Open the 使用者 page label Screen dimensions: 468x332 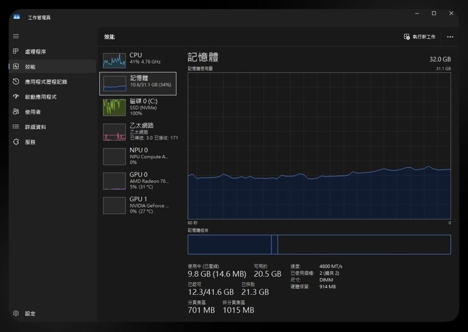point(32,112)
